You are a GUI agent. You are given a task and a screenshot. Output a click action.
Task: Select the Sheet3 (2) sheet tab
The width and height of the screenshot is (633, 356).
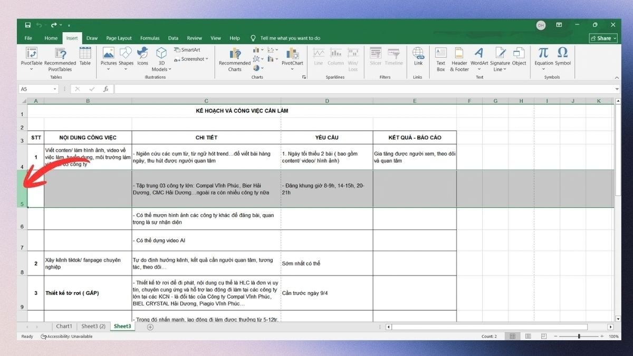(93, 326)
